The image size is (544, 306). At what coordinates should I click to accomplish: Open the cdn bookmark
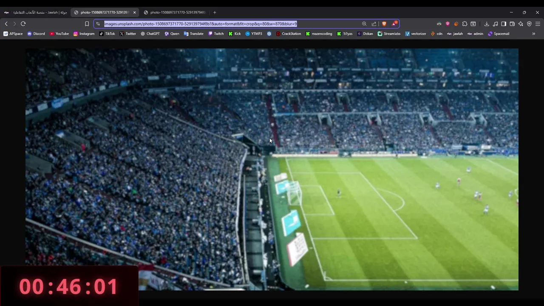[x=436, y=34]
